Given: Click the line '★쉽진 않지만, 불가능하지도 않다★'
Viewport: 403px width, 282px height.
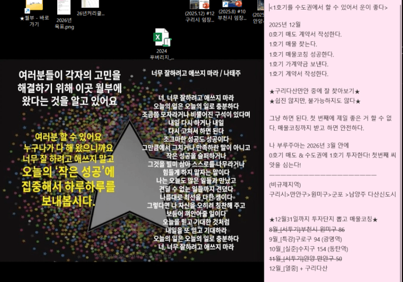Looking at the screenshot, I should [x=315, y=101].
